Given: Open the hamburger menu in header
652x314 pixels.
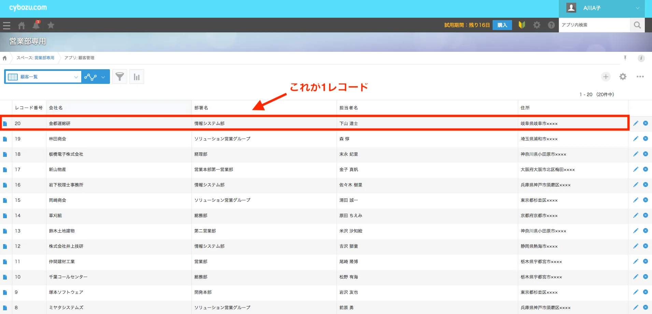Looking at the screenshot, I should (6, 25).
